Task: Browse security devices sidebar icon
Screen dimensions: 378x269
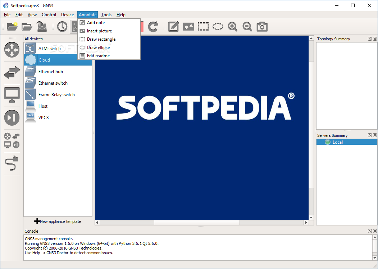Action: click(12, 118)
